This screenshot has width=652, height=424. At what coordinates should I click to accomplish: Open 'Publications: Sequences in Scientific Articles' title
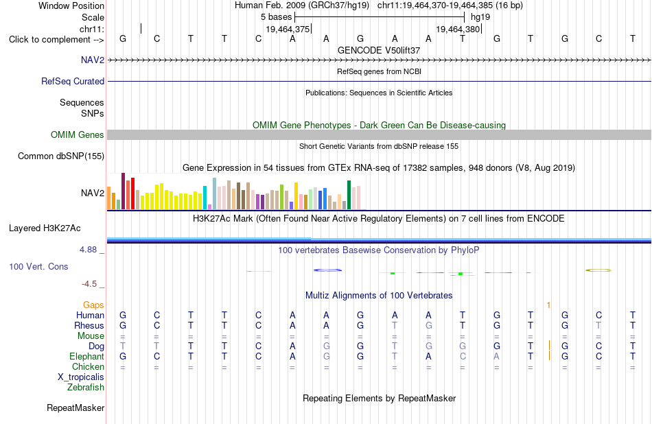379,93
